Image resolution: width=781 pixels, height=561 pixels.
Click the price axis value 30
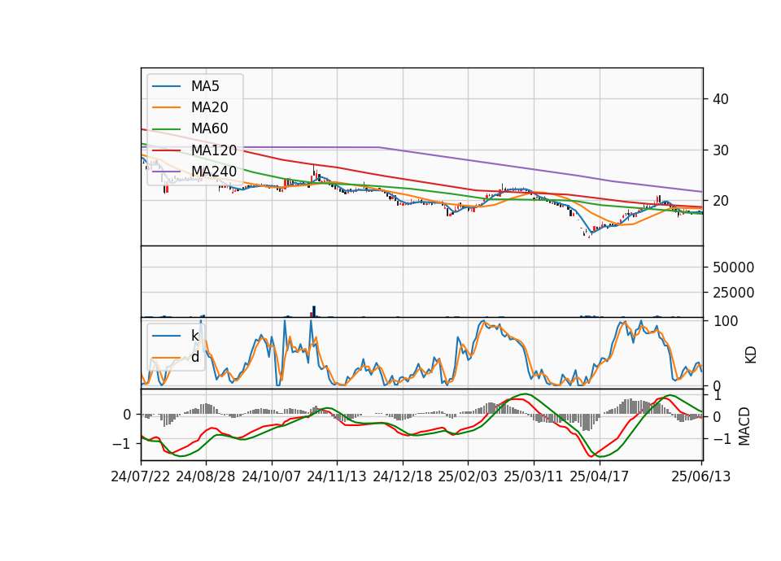click(x=721, y=150)
